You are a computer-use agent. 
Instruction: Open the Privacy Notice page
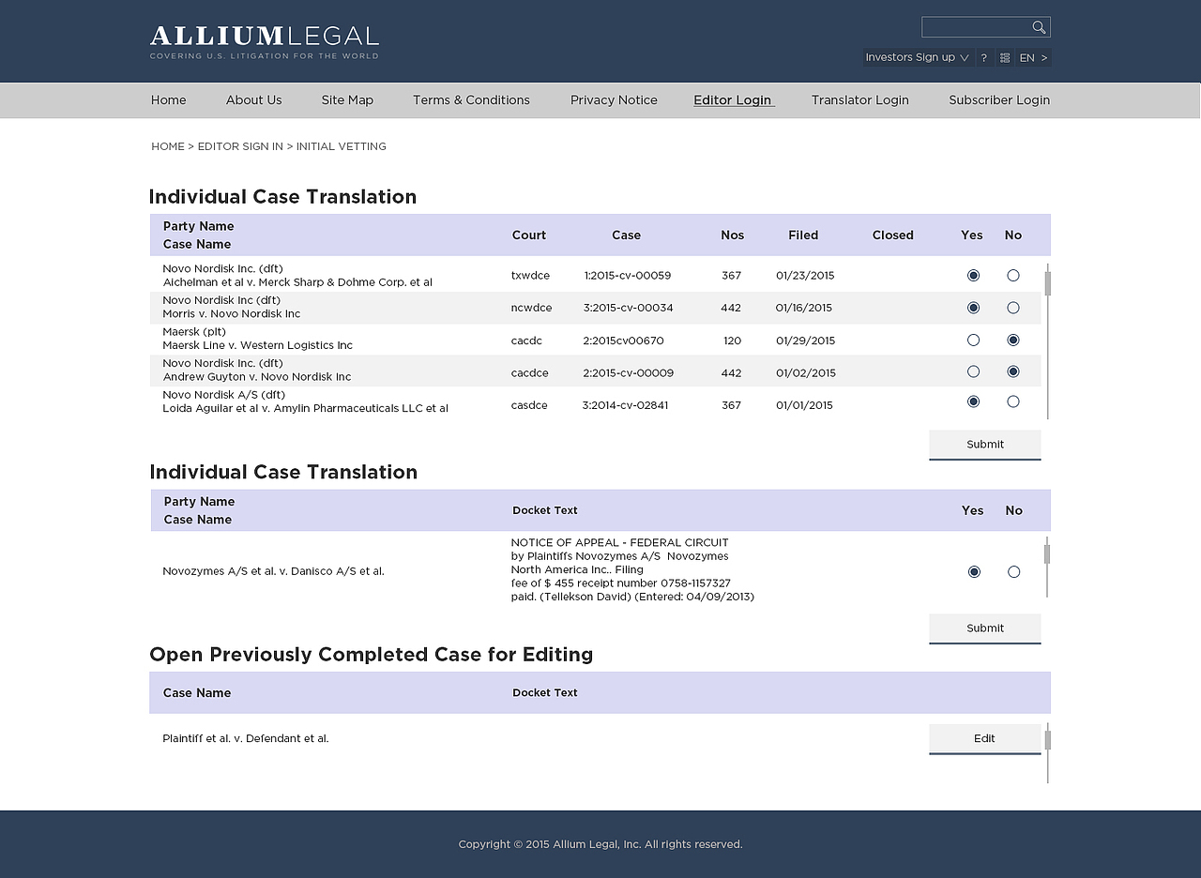pyautogui.click(x=614, y=100)
